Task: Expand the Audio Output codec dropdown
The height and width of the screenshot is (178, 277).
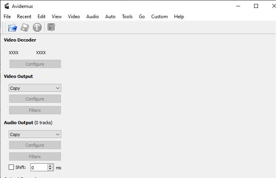Action: tap(35, 134)
